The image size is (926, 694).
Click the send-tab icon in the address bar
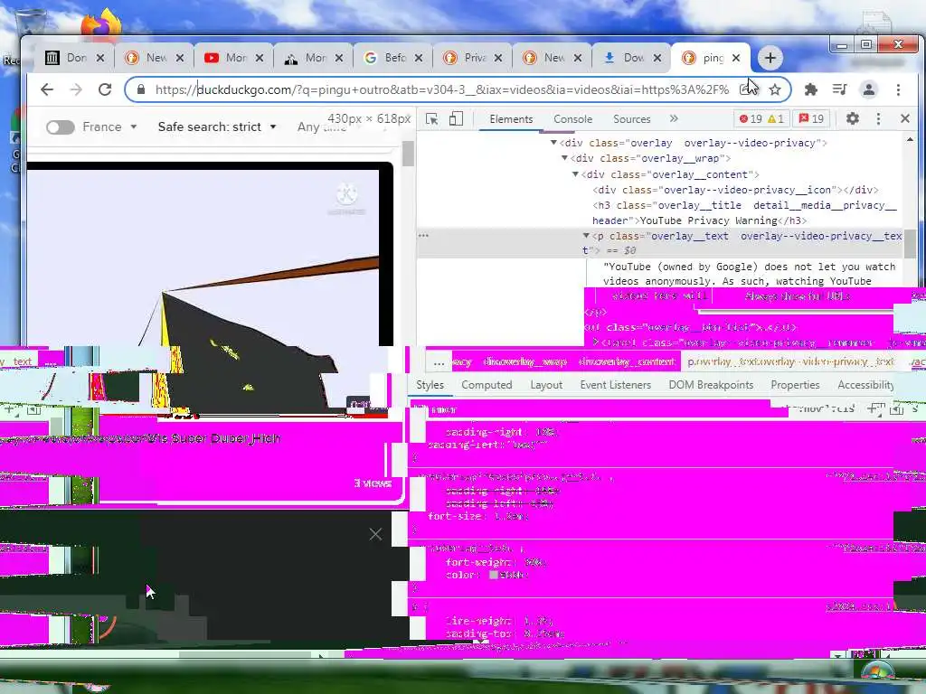(x=746, y=89)
